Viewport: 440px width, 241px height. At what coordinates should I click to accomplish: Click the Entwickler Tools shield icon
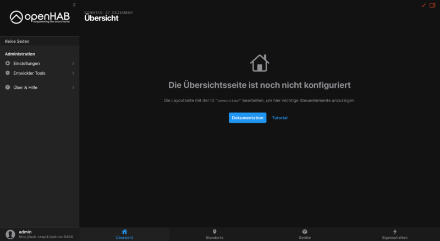(x=8, y=73)
